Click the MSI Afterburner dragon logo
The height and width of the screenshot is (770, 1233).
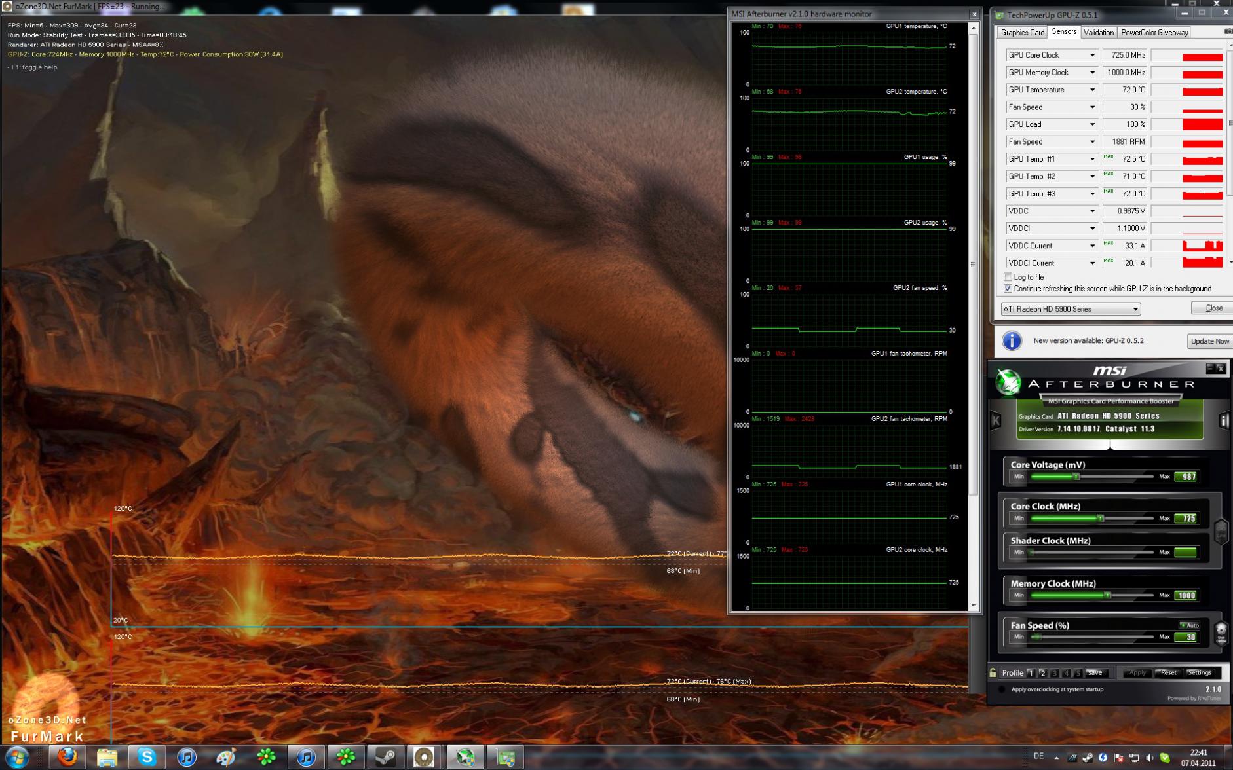click(x=1008, y=382)
